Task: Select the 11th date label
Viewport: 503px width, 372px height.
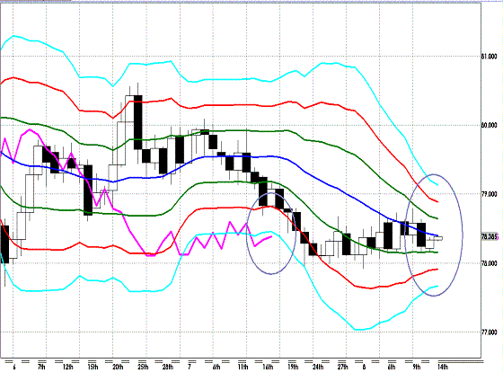Action: click(x=243, y=367)
